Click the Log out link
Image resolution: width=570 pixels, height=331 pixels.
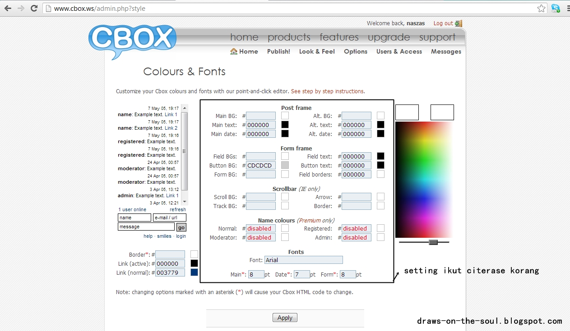coord(443,23)
